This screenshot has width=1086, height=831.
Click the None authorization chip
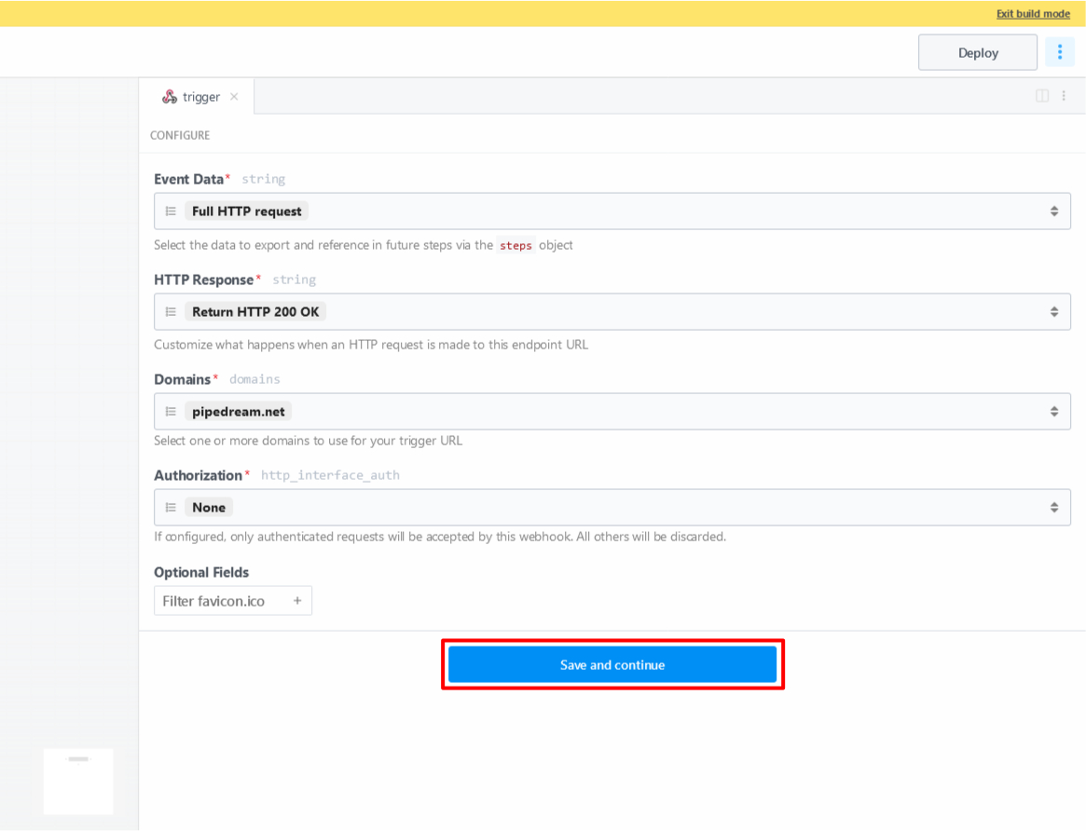click(209, 507)
